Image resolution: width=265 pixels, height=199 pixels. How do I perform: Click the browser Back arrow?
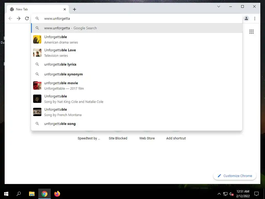click(x=10, y=18)
